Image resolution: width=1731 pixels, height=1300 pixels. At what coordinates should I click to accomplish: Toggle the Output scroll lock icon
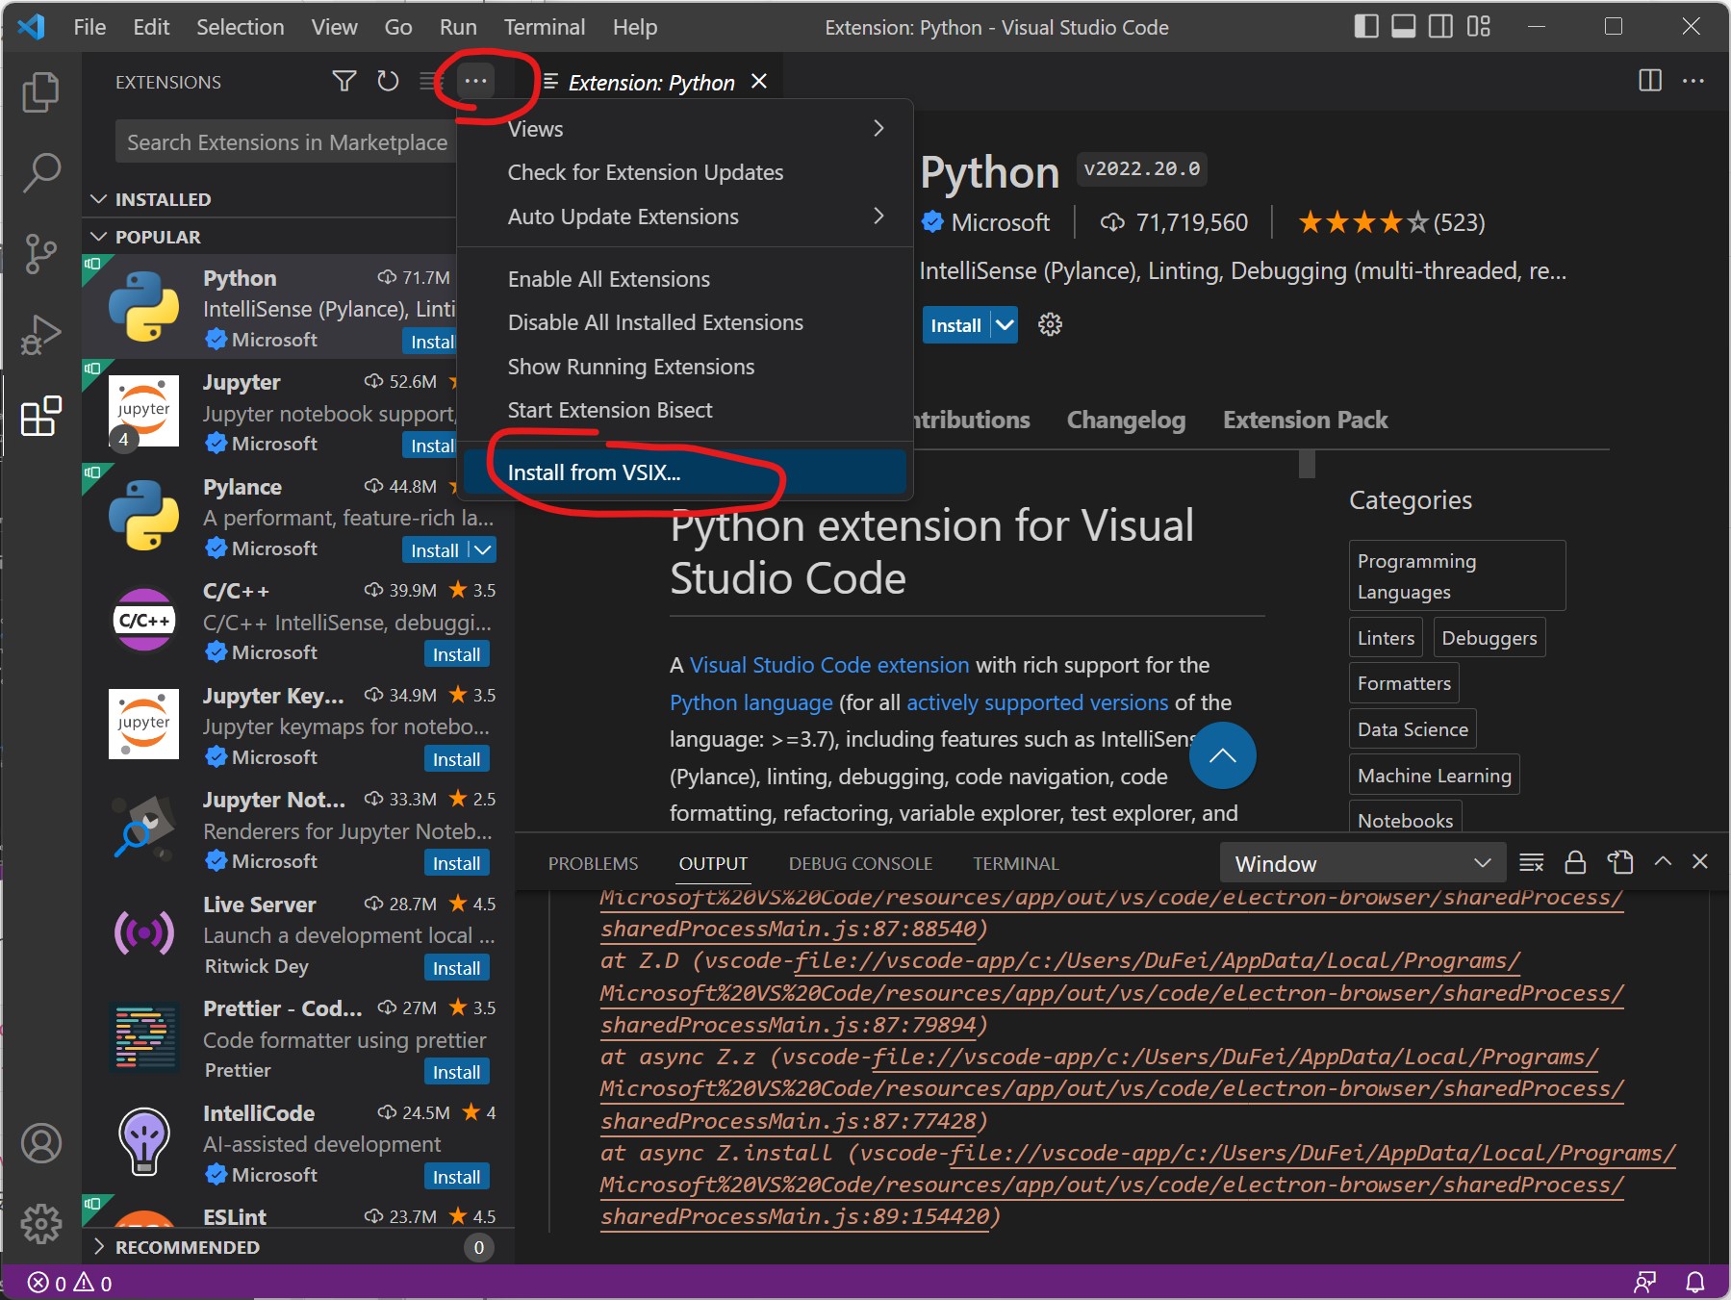(x=1575, y=862)
